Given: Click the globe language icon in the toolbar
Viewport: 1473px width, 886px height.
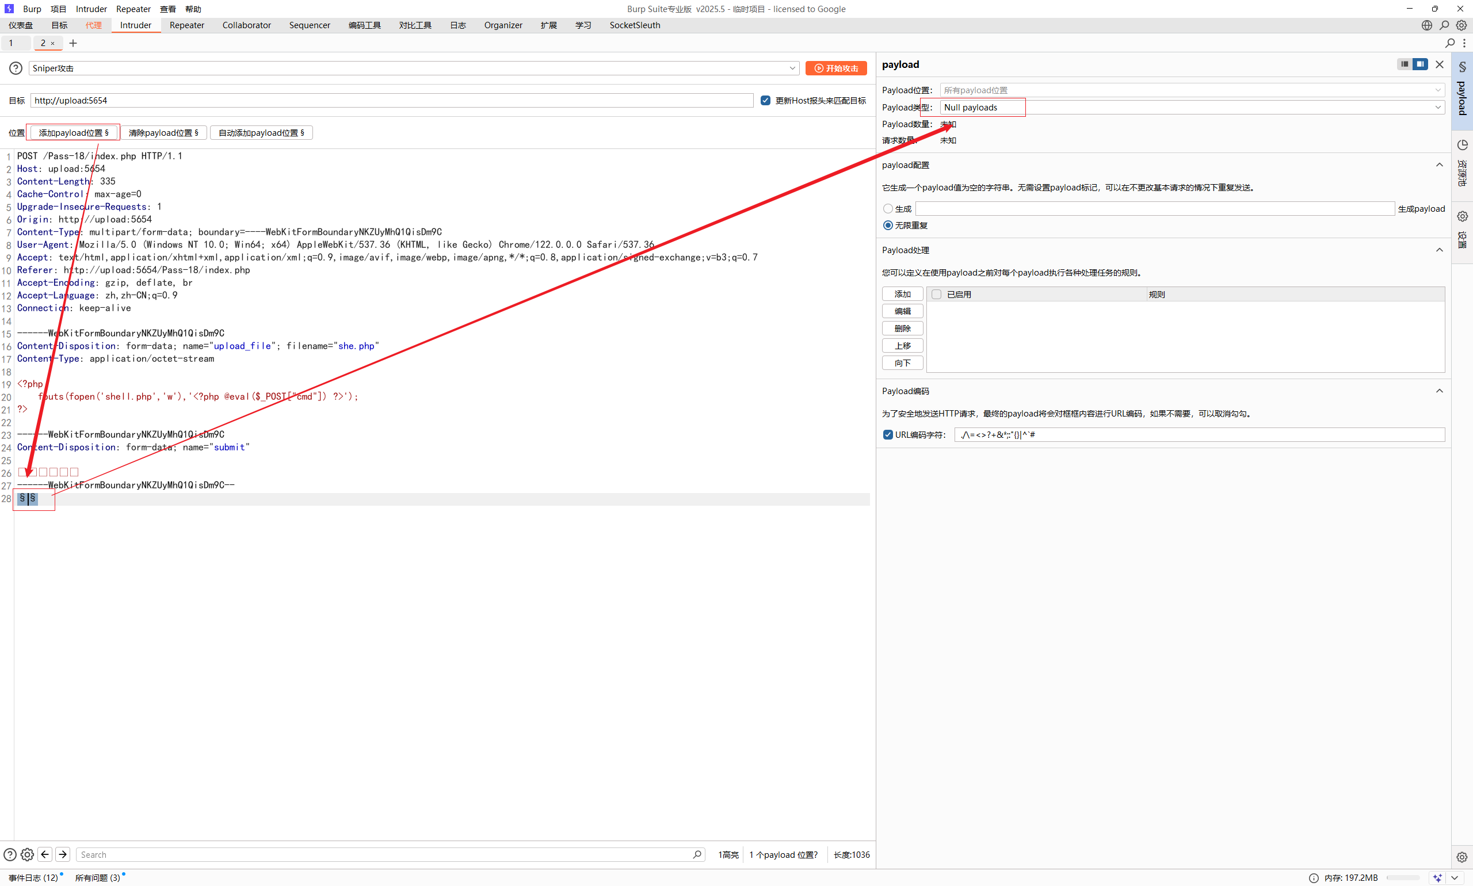Looking at the screenshot, I should [x=1427, y=25].
